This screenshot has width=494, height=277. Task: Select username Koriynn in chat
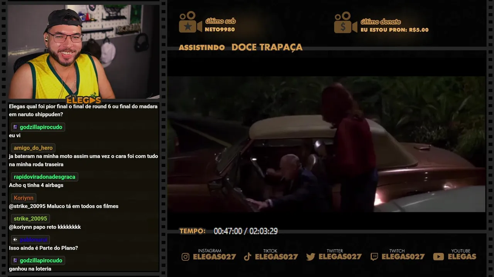(24, 198)
